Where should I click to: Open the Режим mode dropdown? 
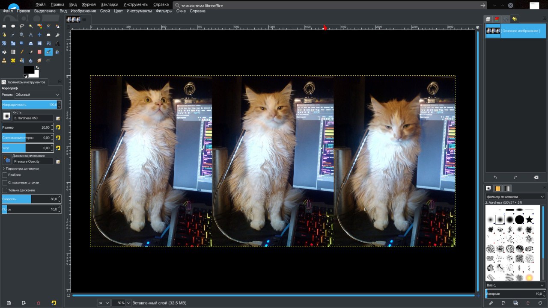(x=38, y=95)
